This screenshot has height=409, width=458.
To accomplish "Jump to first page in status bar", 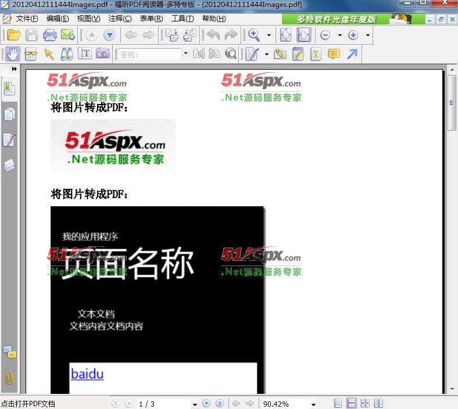I will (116, 404).
